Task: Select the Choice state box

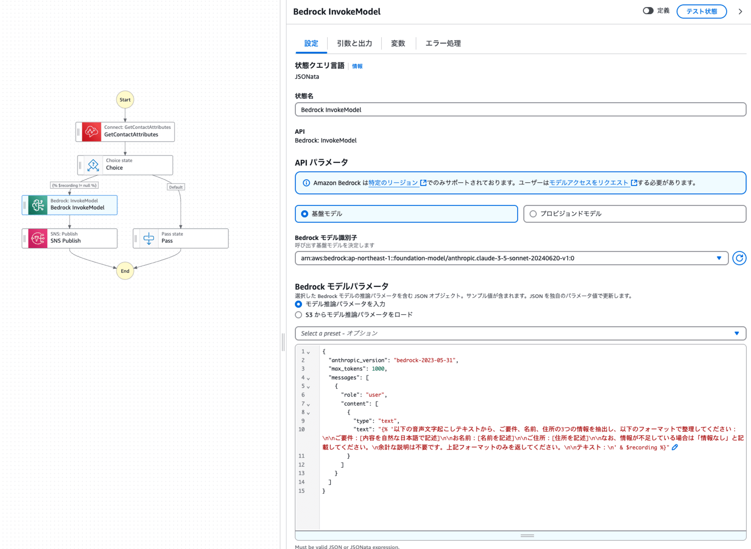Action: point(125,165)
